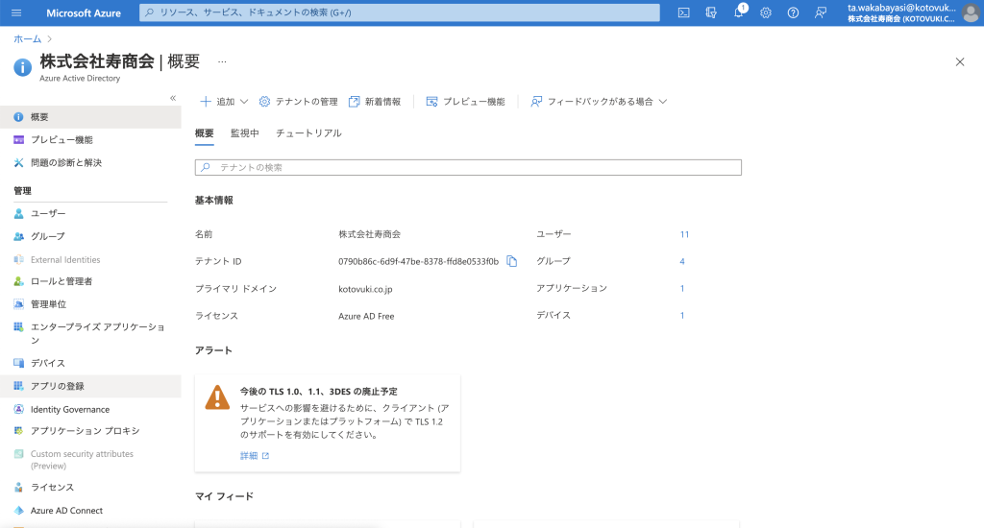Viewport: 984px width, 528px height.
Task: Open 概要 in the sidebar
Action: 90,117
